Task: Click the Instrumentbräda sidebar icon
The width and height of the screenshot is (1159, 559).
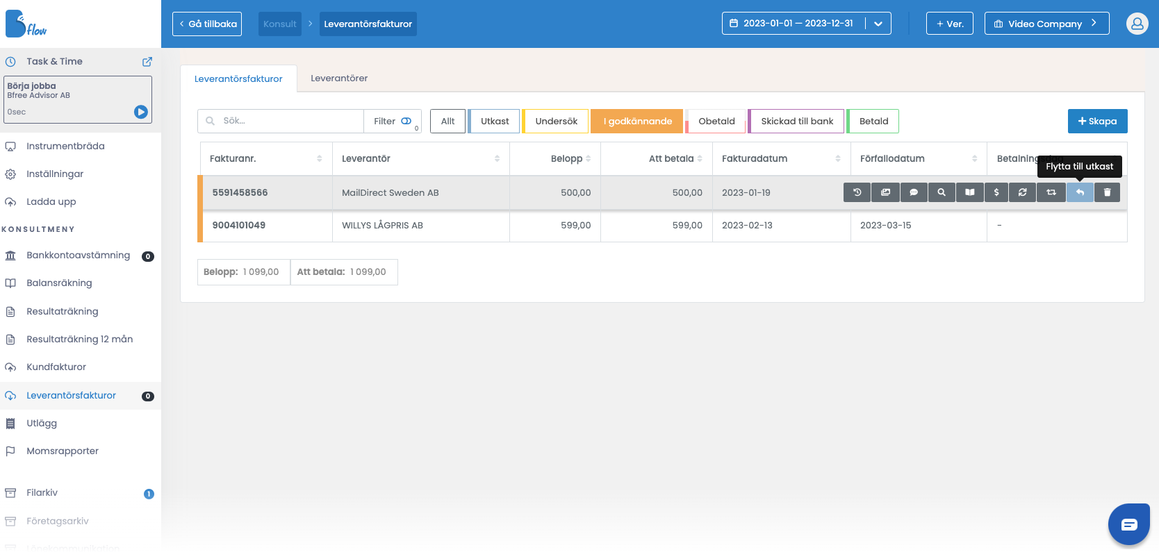Action: click(10, 147)
